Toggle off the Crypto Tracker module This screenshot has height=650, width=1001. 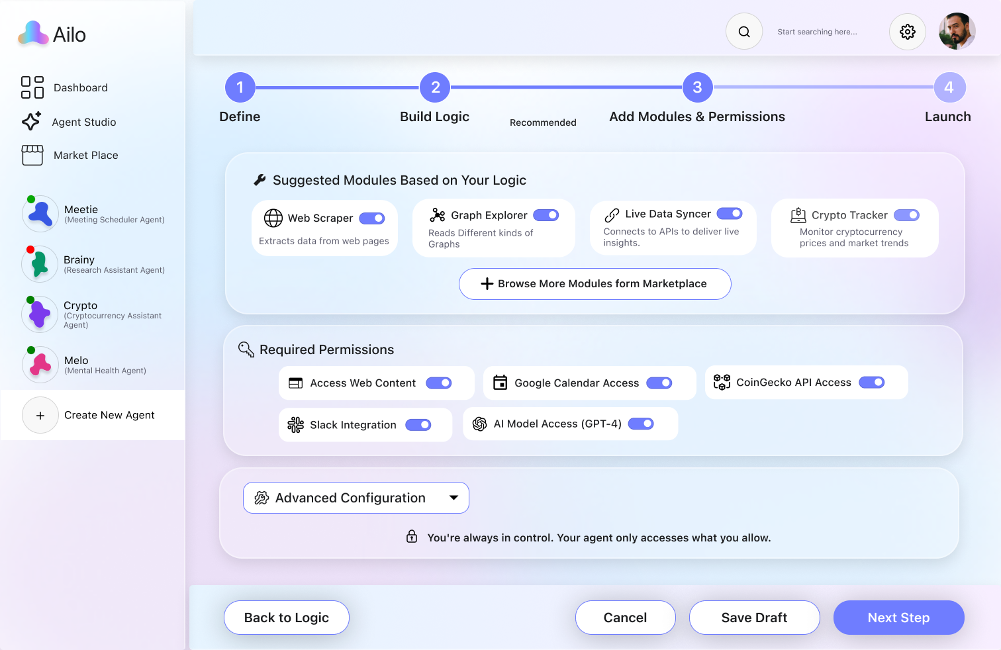tap(906, 215)
